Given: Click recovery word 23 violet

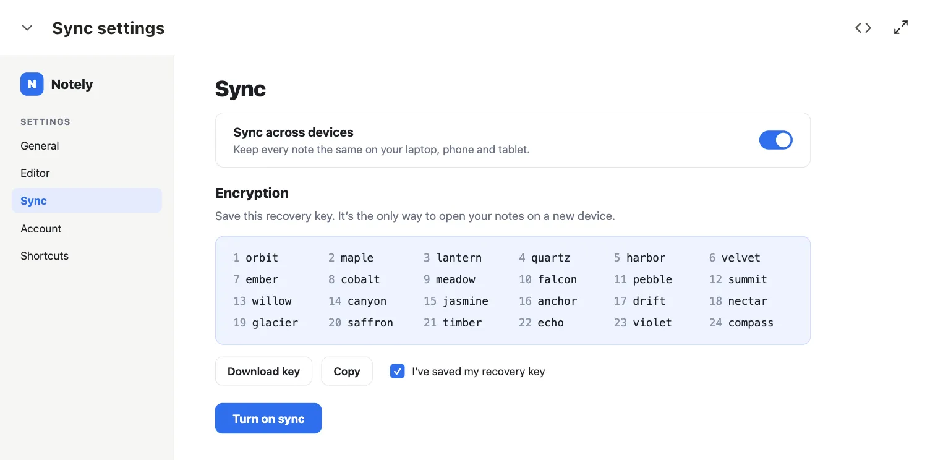Looking at the screenshot, I should [643, 323].
